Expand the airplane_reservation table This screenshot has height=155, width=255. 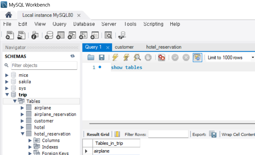click(x=22, y=114)
